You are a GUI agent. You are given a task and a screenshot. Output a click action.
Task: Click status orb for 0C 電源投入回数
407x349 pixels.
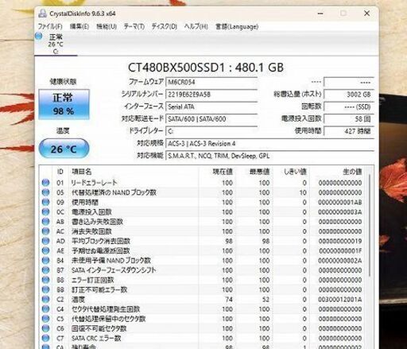coord(46,212)
